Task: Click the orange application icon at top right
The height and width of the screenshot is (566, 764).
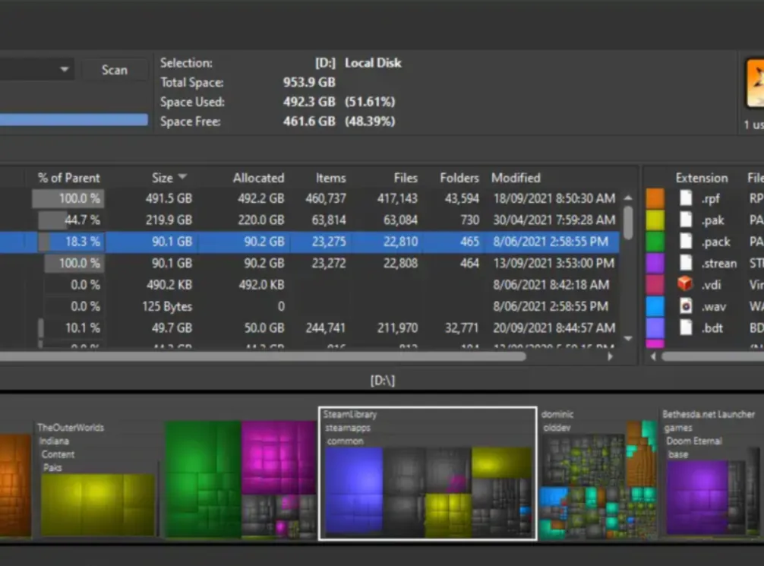Action: click(755, 83)
